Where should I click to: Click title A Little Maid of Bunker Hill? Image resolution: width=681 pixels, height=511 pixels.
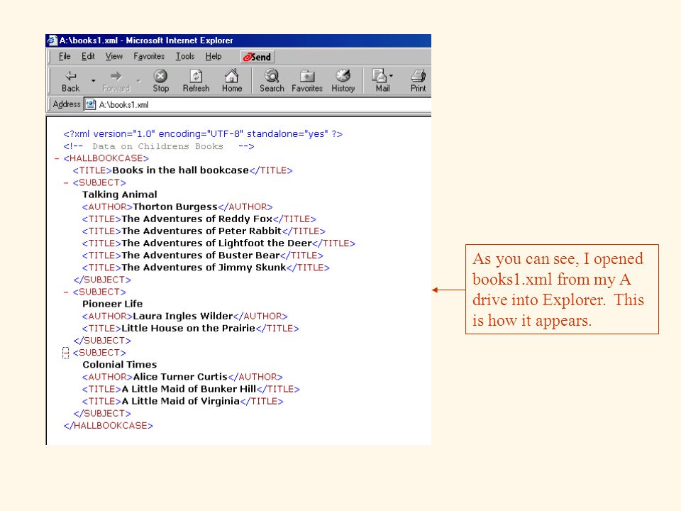[189, 390]
